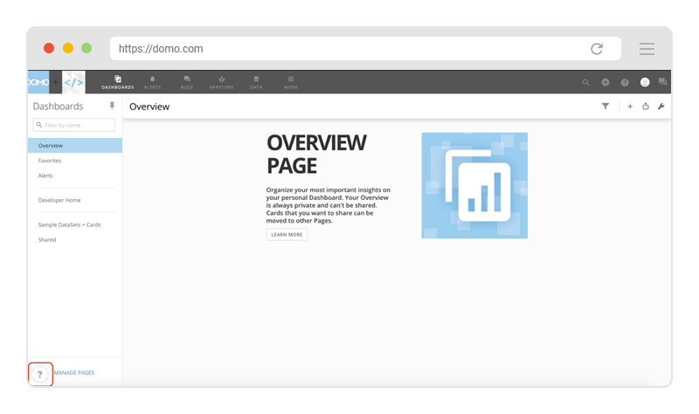The width and height of the screenshot is (699, 414).
Task: Open the browser hamburger menu
Action: point(647,49)
